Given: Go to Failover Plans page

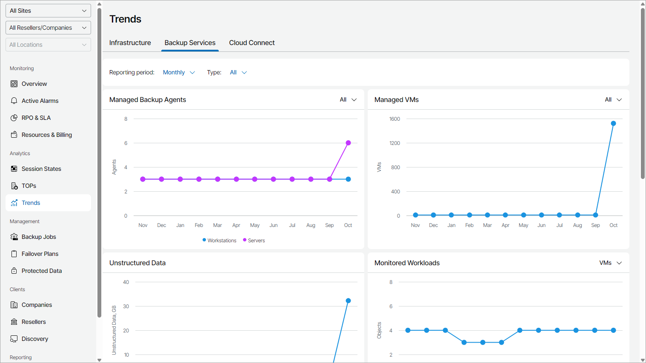Looking at the screenshot, I should [x=40, y=254].
